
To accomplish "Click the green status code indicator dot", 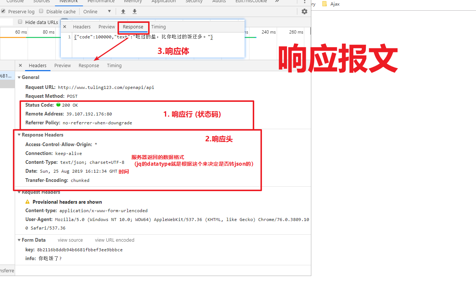I will (58, 105).
